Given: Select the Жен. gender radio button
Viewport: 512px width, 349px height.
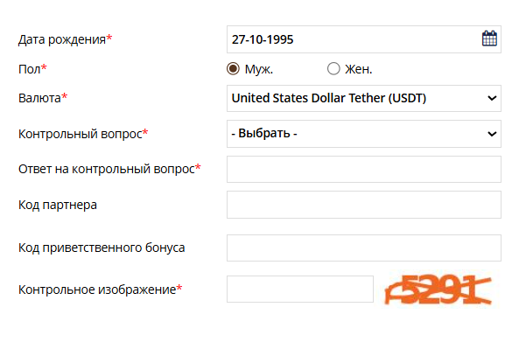Looking at the screenshot, I should click(333, 69).
